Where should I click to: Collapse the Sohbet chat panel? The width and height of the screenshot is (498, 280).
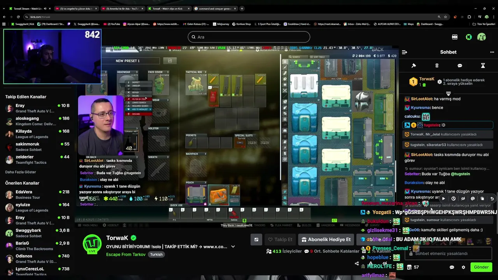point(404,52)
